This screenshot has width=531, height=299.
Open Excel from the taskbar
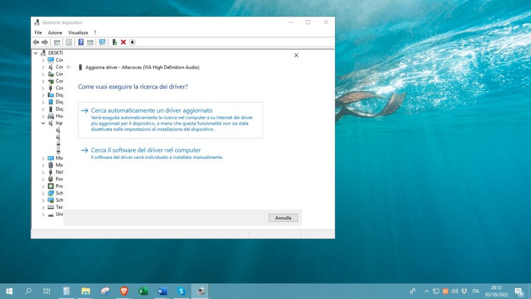click(x=143, y=291)
